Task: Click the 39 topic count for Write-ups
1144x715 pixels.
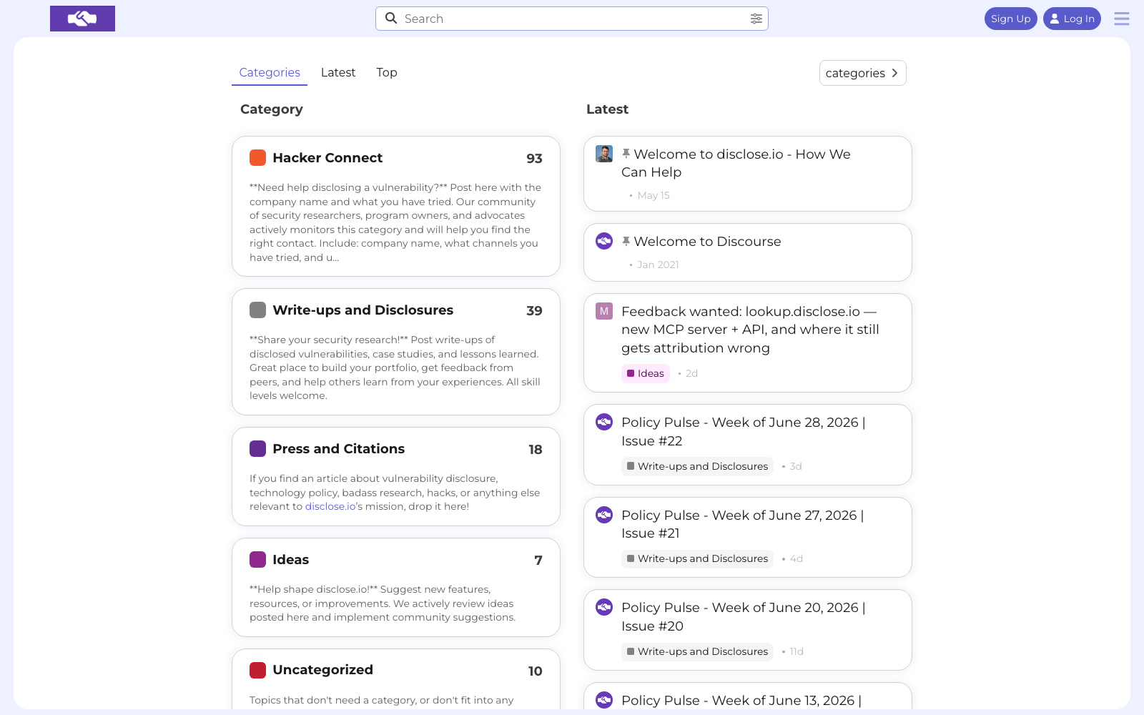Action: pos(534,311)
